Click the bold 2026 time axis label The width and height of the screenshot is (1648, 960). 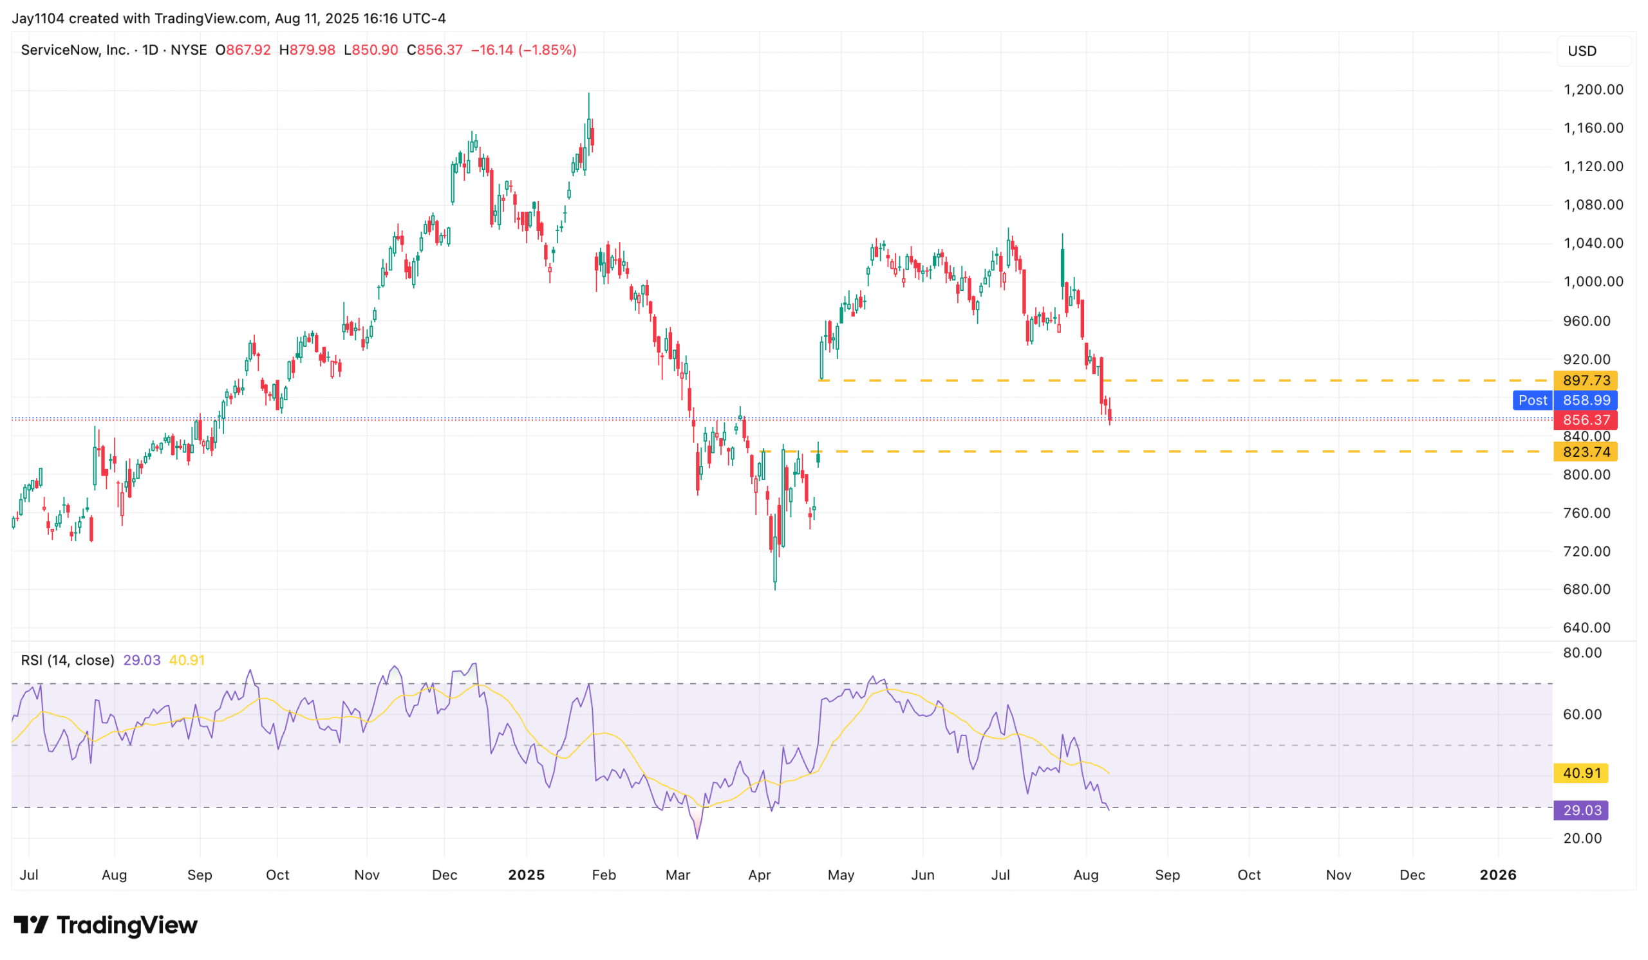[x=1497, y=876]
